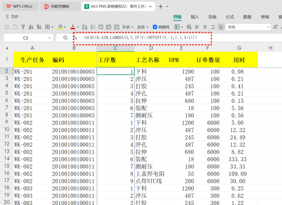Toggle the 网格线 gridlines checkbox
Viewport: 282px width, 205px height.
(155, 27)
